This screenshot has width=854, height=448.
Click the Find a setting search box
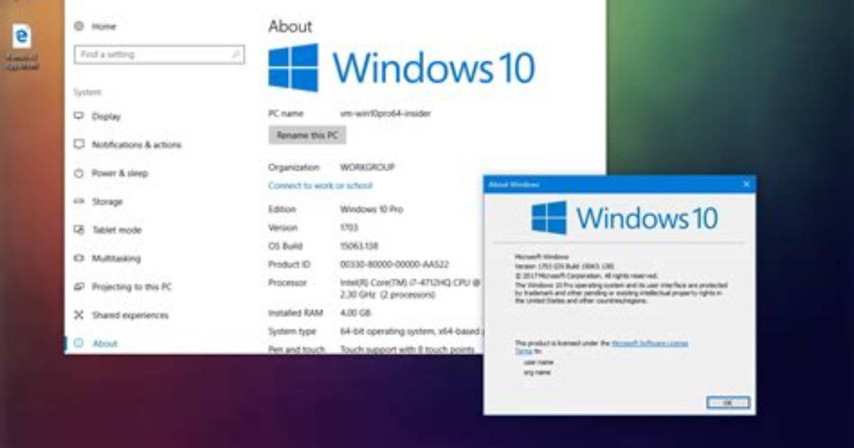pyautogui.click(x=159, y=54)
